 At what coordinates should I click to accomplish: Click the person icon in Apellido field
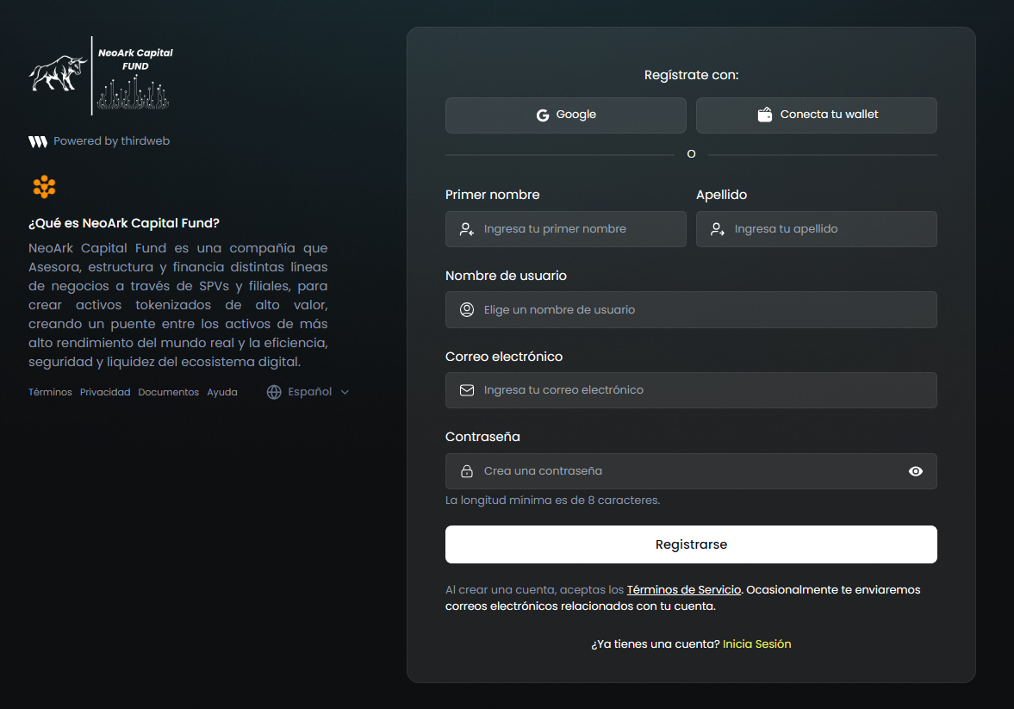click(717, 229)
